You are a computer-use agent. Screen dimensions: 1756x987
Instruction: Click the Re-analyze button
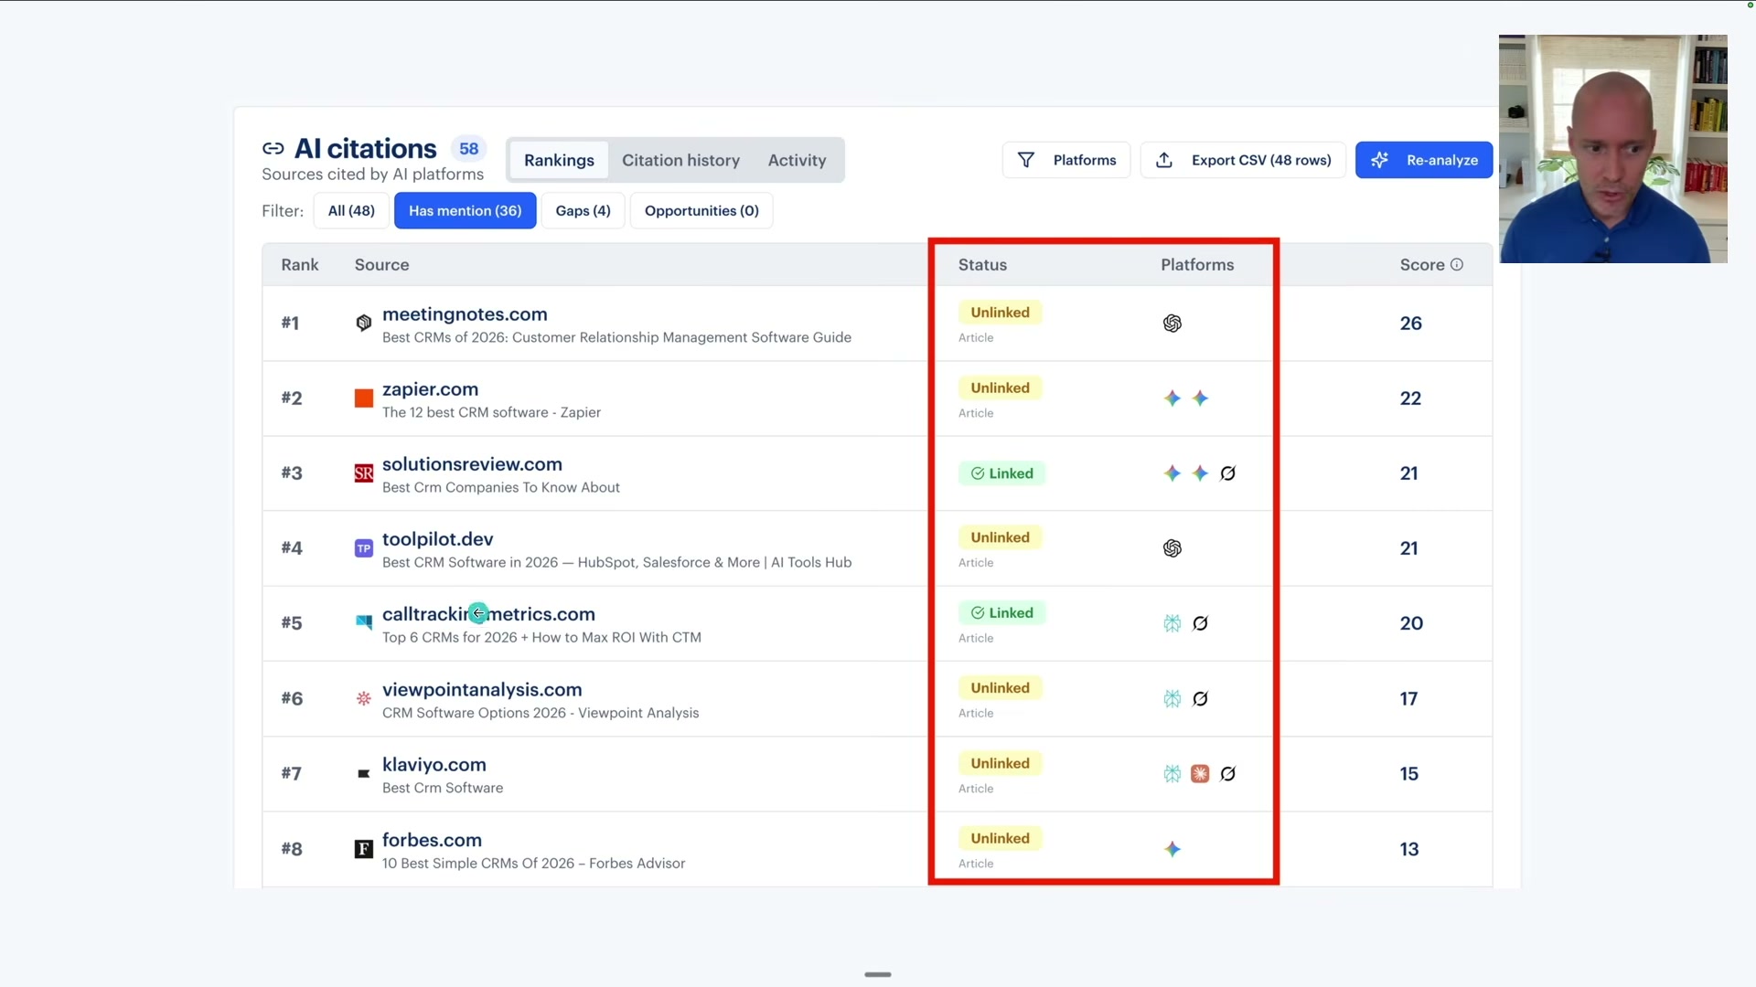(1424, 160)
